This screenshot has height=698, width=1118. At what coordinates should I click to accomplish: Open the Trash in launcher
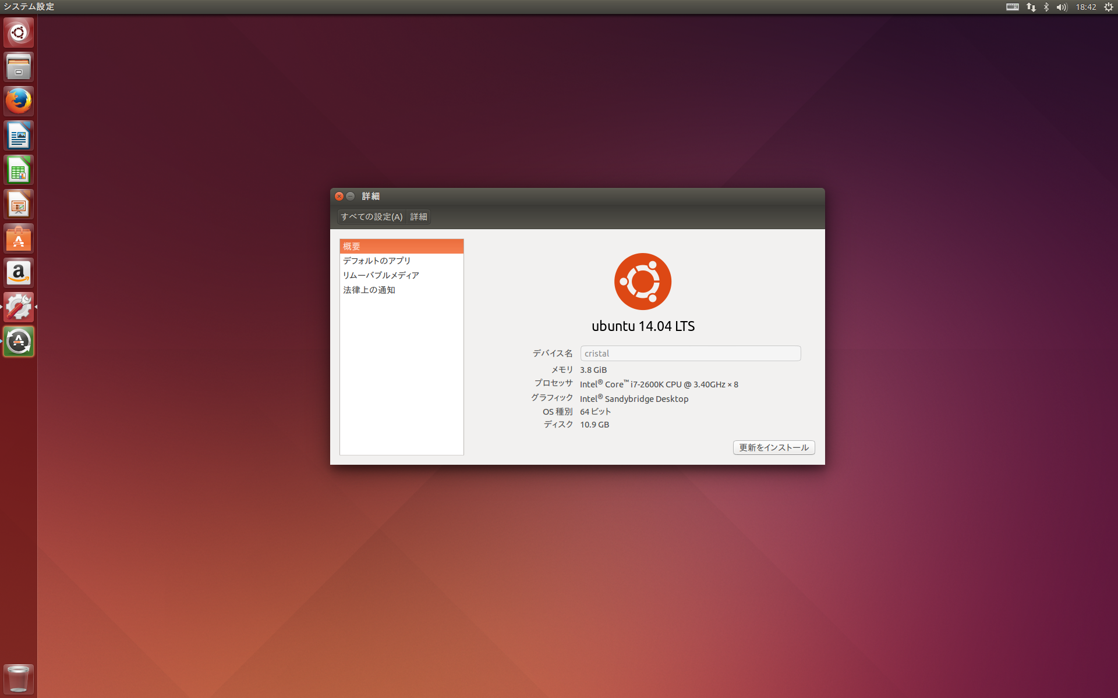(19, 678)
